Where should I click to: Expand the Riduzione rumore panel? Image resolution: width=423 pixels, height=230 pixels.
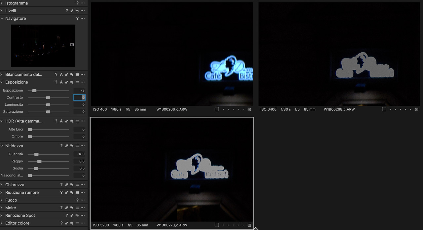tap(2, 192)
